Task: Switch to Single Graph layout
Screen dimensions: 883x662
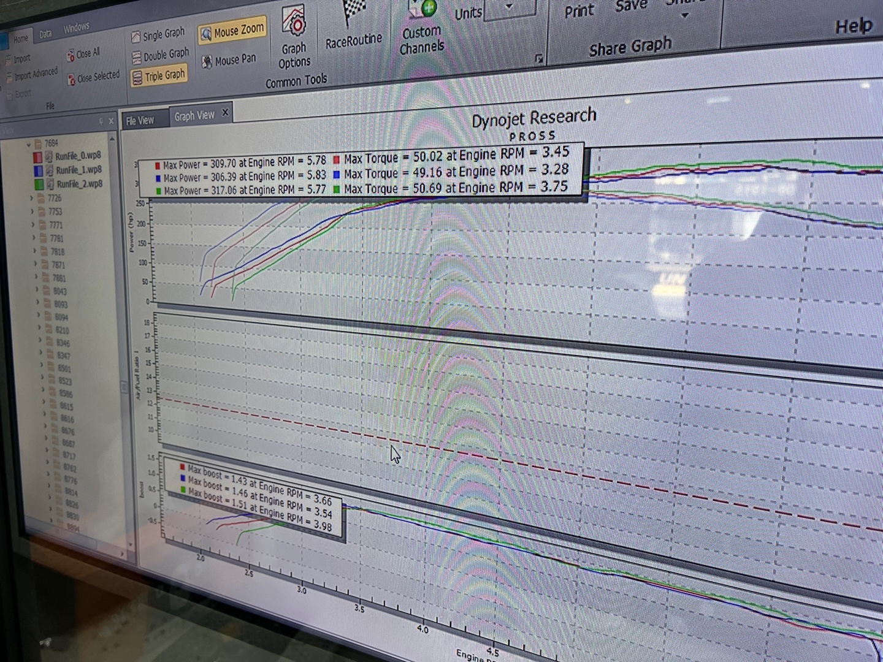Action: click(136, 38)
